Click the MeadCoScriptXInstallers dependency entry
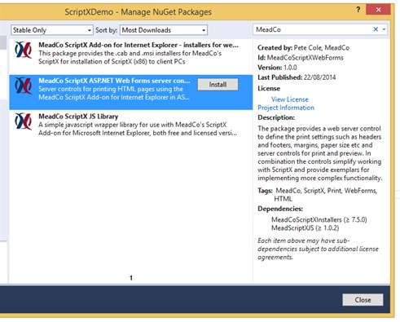This screenshot has height=322, width=400. (319, 219)
